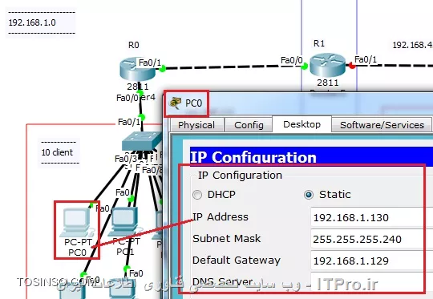
Task: Click the Subnet Mask field
Action: (x=372, y=239)
